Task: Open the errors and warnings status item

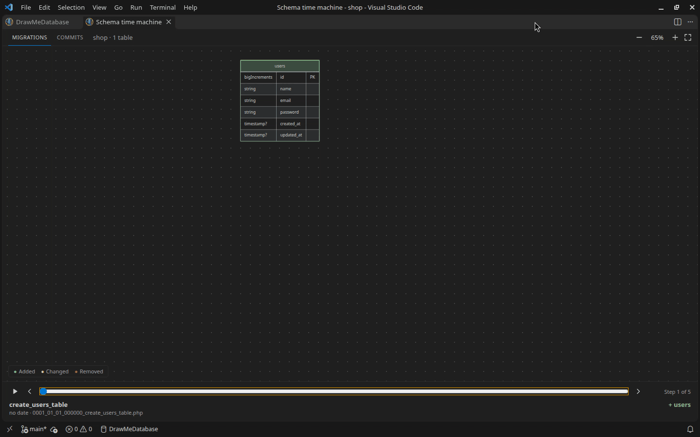Action: click(79, 429)
